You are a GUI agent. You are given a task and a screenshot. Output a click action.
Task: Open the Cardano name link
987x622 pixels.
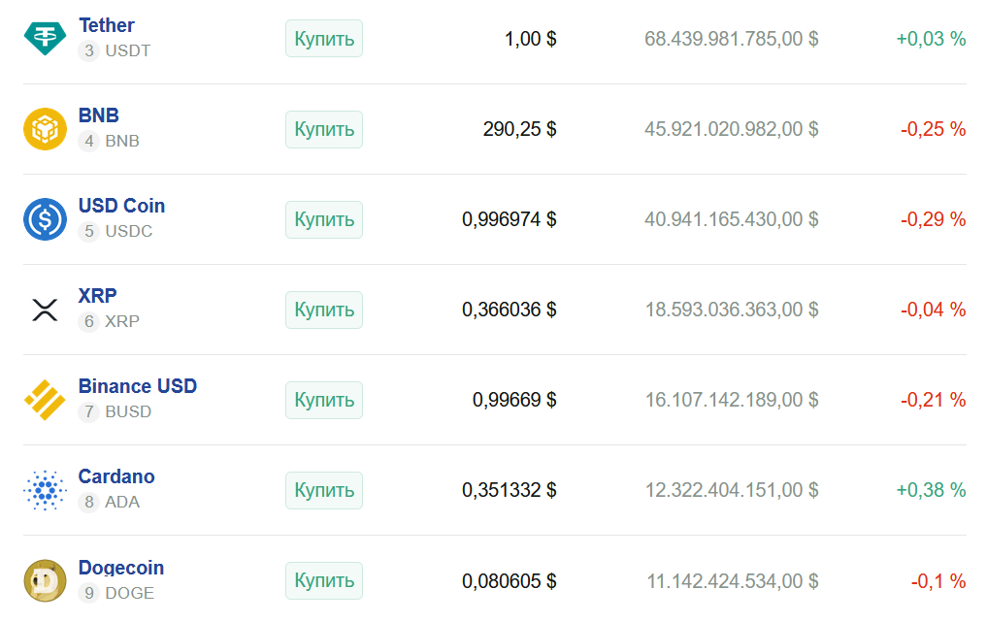point(116,476)
